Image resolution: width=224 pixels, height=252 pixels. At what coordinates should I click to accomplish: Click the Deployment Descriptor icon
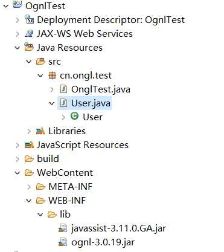pyautogui.click(x=29, y=19)
